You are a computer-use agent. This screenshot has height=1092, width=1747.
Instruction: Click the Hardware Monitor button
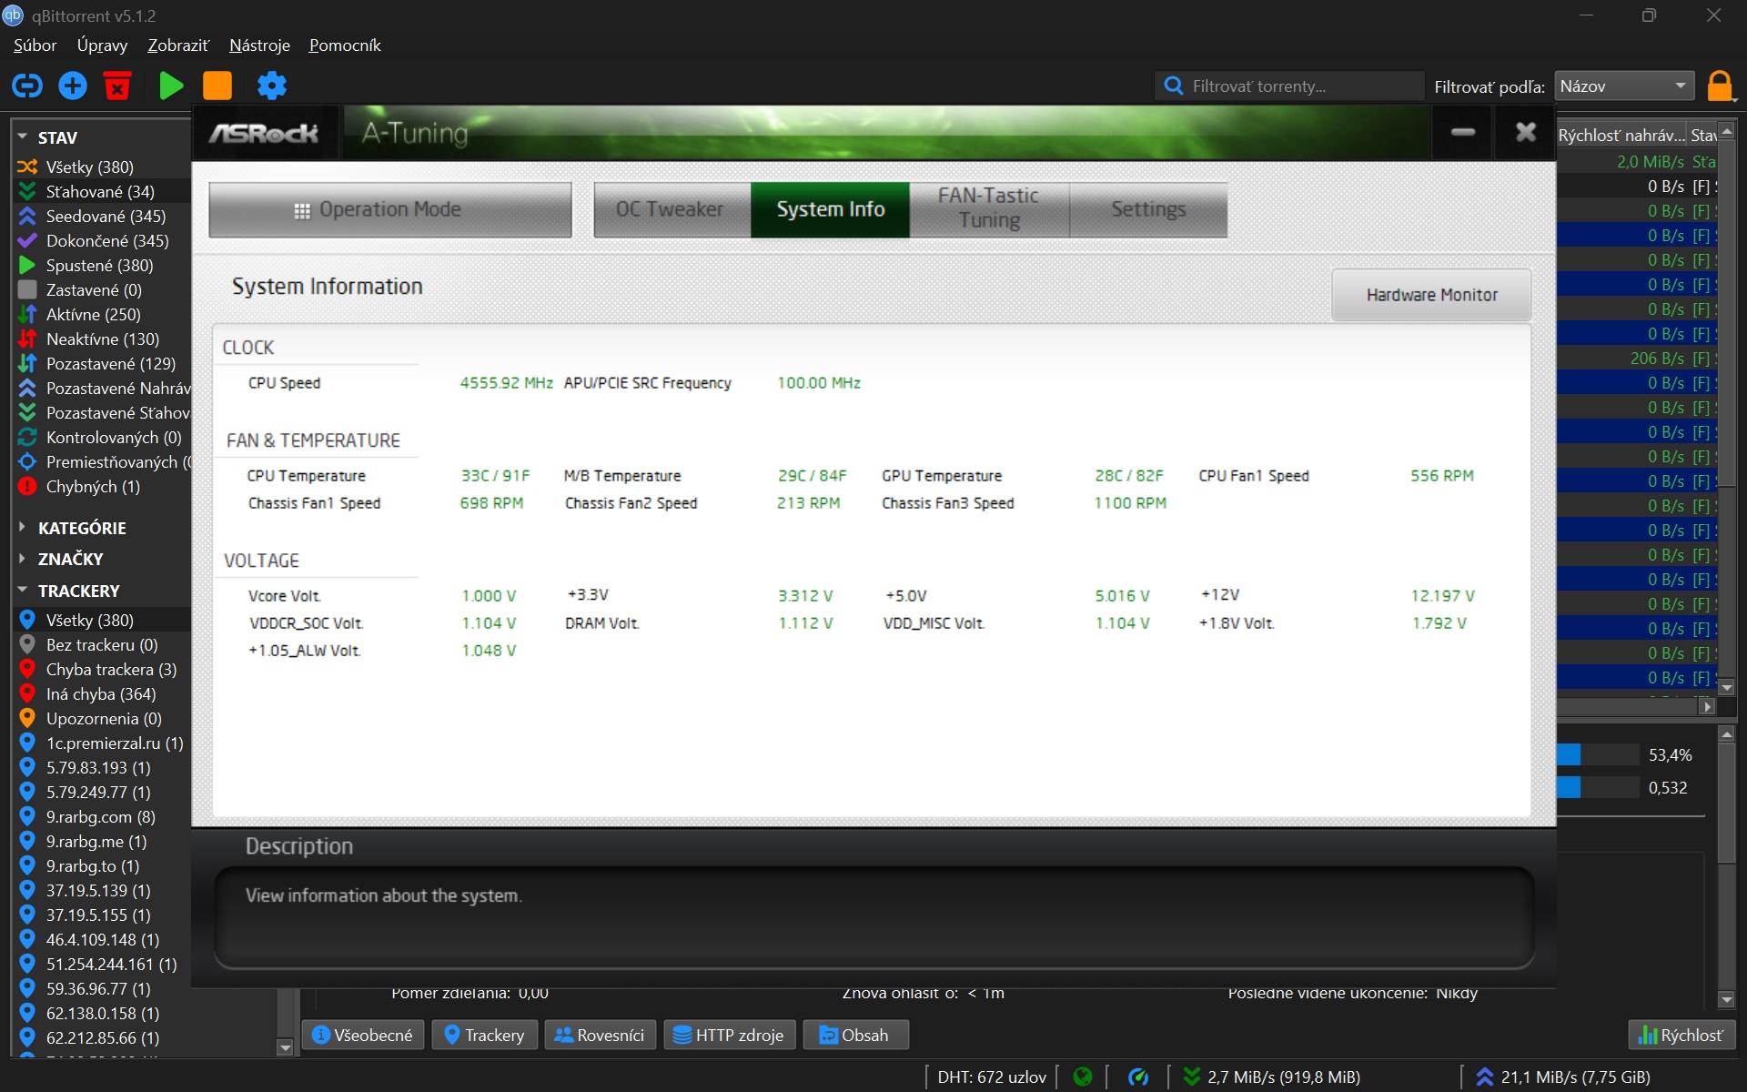[1431, 295]
